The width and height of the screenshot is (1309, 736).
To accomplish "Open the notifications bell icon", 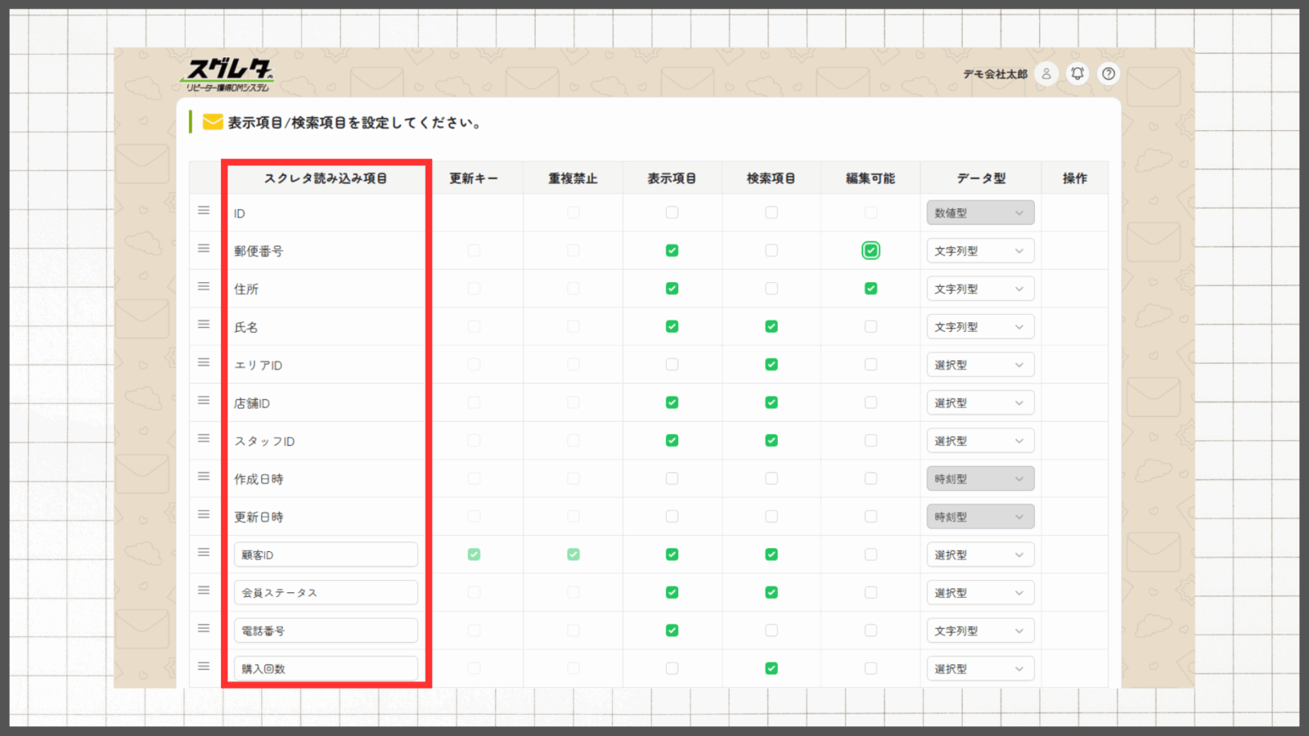I will click(x=1077, y=74).
